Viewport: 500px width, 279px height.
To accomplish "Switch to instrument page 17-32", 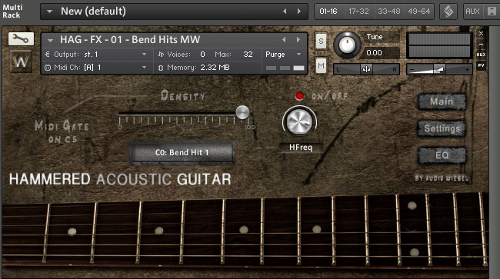I will (358, 12).
